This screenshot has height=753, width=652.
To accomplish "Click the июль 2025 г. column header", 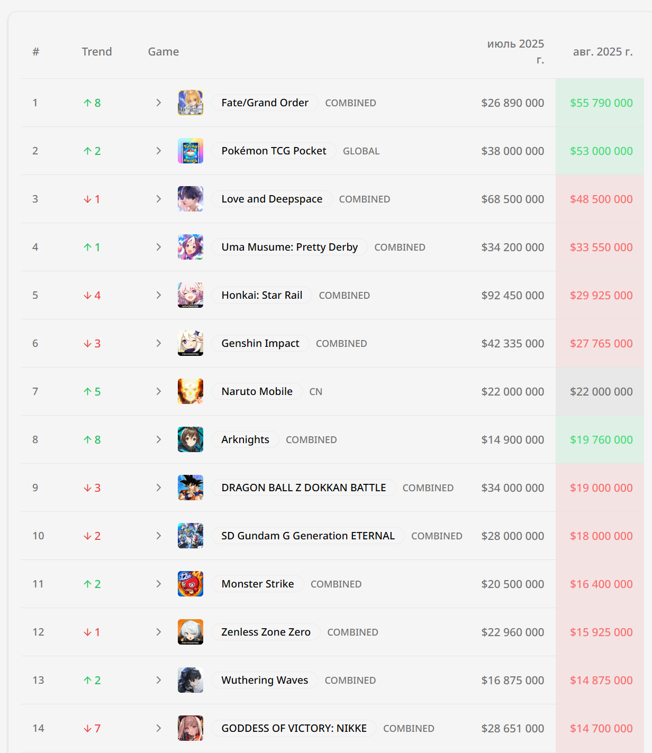I will (x=515, y=51).
